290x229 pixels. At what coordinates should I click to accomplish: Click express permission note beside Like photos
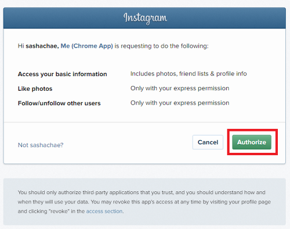coord(180,88)
